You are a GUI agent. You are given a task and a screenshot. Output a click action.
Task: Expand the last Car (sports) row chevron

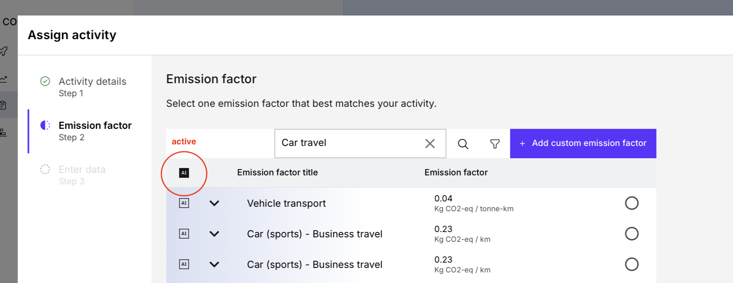click(x=214, y=264)
